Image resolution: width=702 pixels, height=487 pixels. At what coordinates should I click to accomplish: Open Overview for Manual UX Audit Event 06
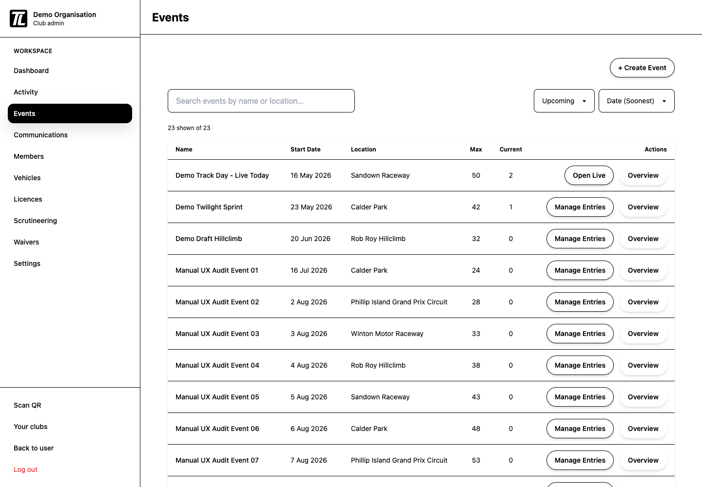point(643,429)
